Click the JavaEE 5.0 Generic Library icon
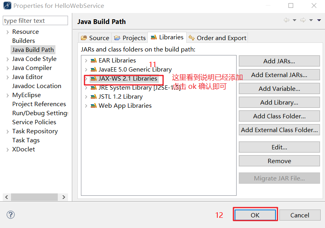Image resolution: width=325 pixels, height=228 pixels. tap(94, 70)
